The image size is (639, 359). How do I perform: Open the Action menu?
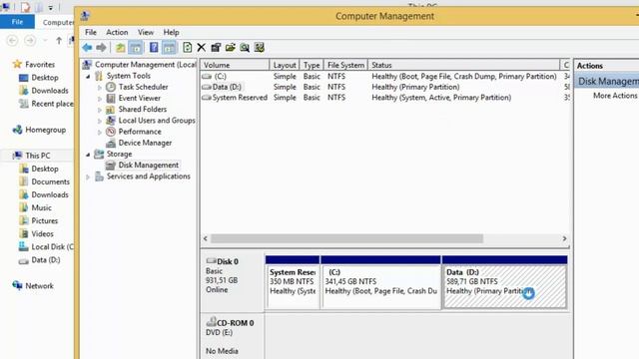(117, 32)
